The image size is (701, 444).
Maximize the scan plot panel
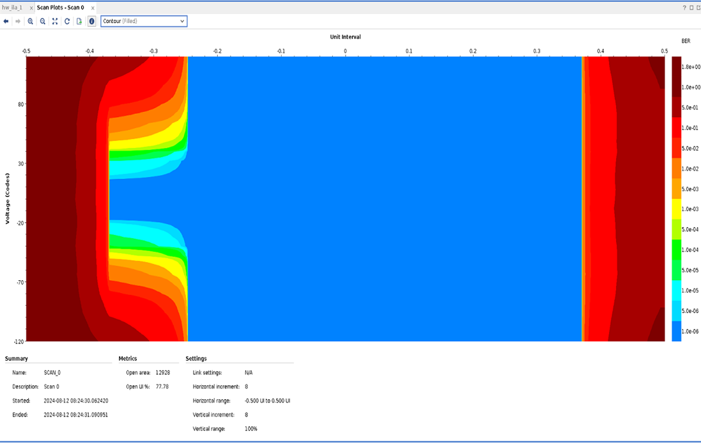(x=690, y=8)
